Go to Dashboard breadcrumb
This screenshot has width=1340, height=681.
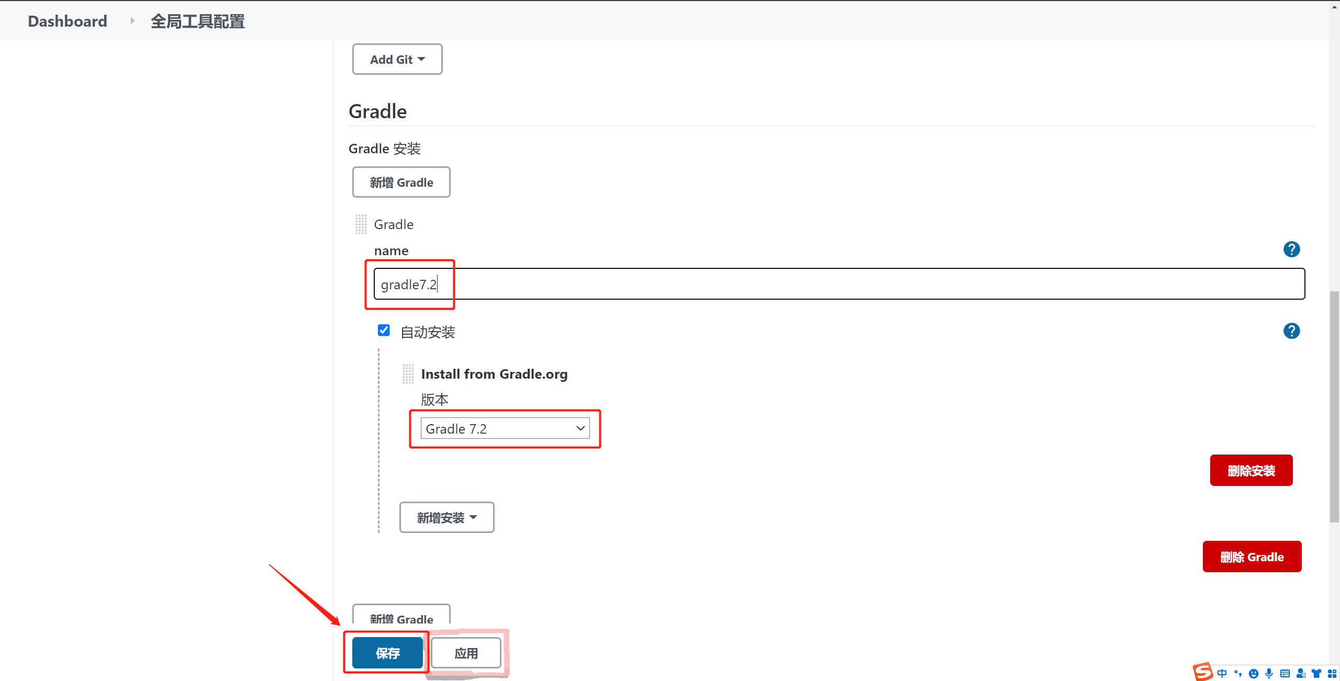(68, 21)
